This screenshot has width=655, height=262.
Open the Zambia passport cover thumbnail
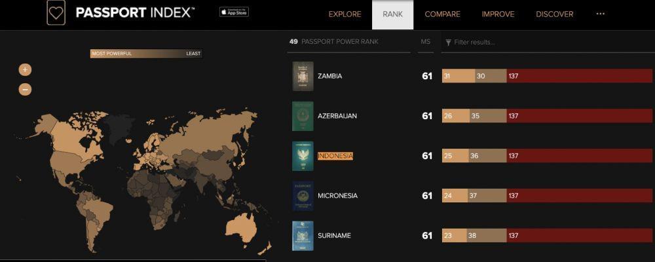pos(303,76)
